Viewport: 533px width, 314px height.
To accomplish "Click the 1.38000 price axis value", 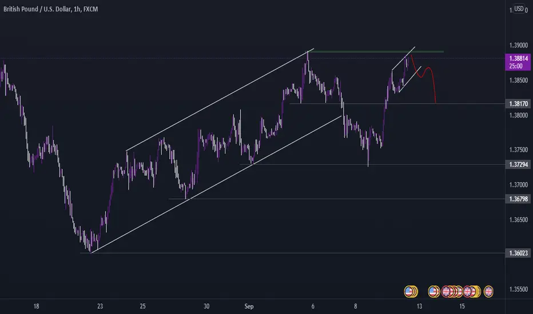I will tap(518, 115).
